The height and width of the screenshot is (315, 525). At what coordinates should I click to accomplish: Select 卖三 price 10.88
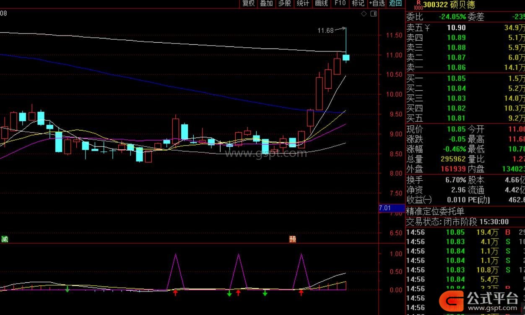point(456,48)
